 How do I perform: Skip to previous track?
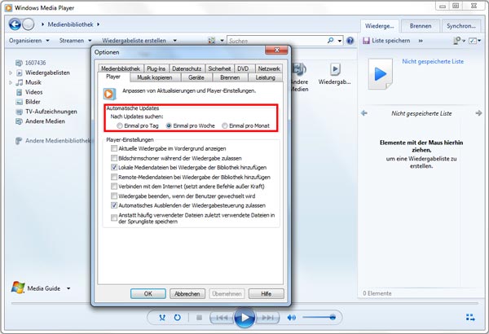click(222, 318)
